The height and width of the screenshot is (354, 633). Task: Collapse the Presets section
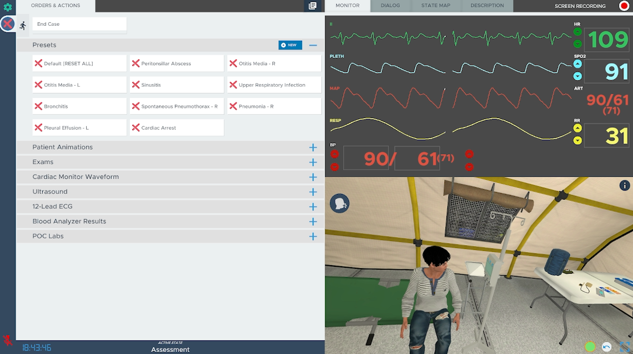(313, 45)
